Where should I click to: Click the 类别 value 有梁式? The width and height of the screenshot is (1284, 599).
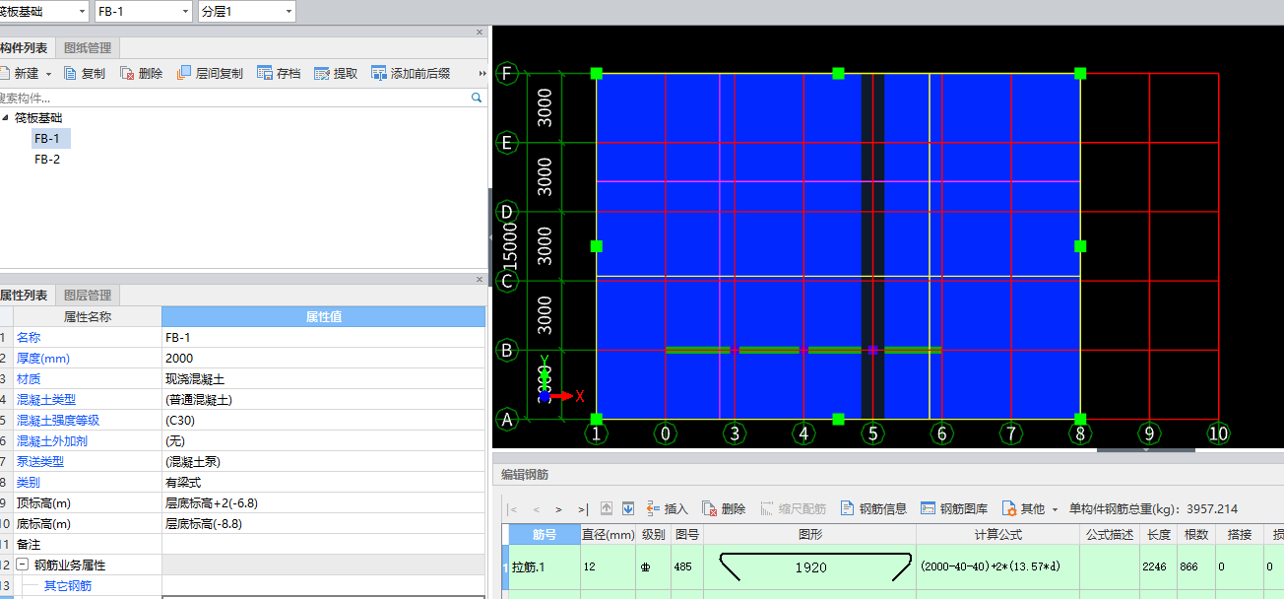pyautogui.click(x=323, y=482)
